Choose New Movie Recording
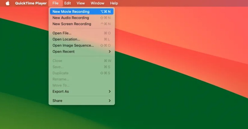This screenshot has width=248, height=129. (x=81, y=11)
